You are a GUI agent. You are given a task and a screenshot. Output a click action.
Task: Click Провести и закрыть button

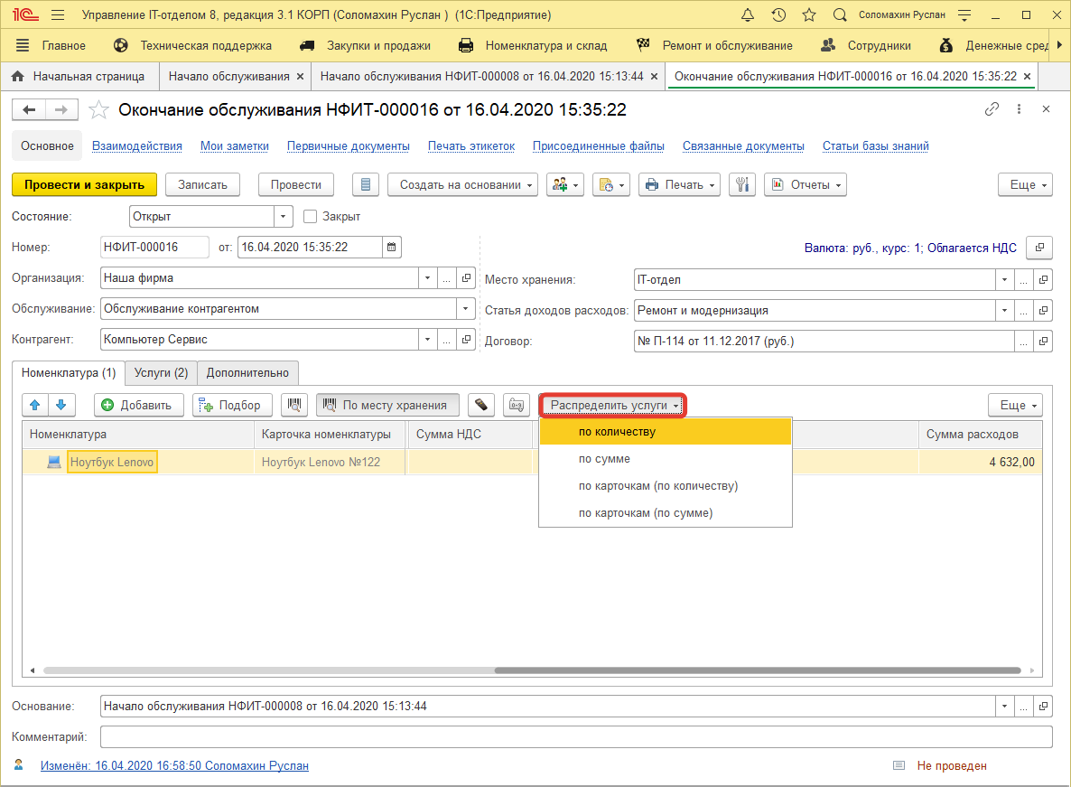click(84, 184)
